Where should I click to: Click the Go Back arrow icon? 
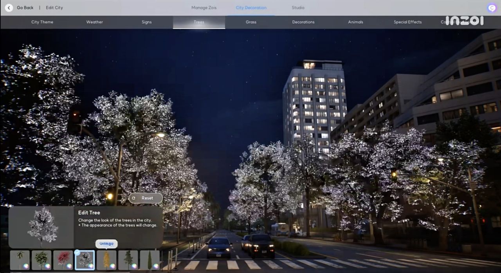click(x=9, y=7)
